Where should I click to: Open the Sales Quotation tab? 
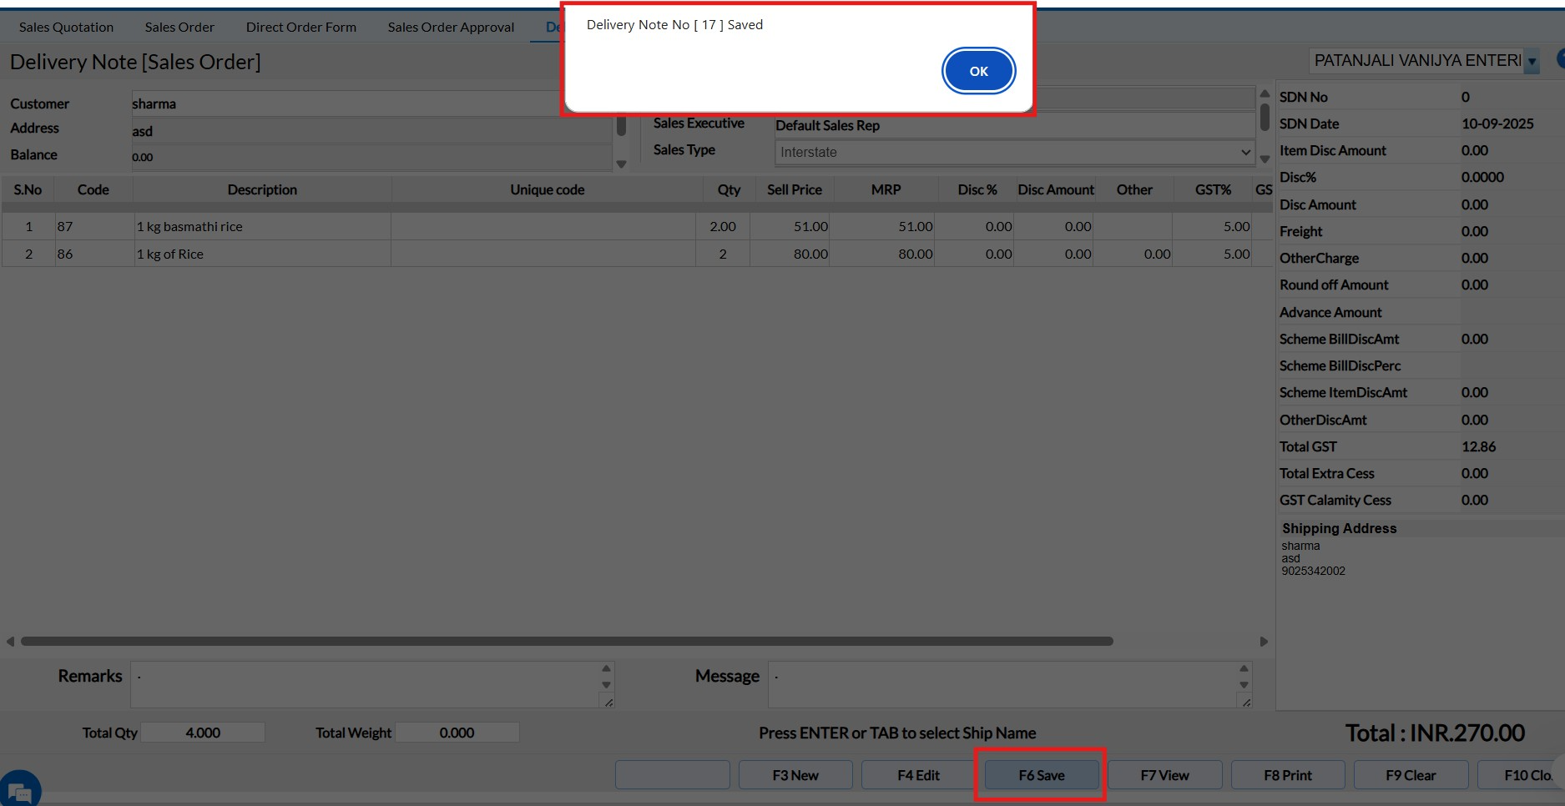point(66,27)
